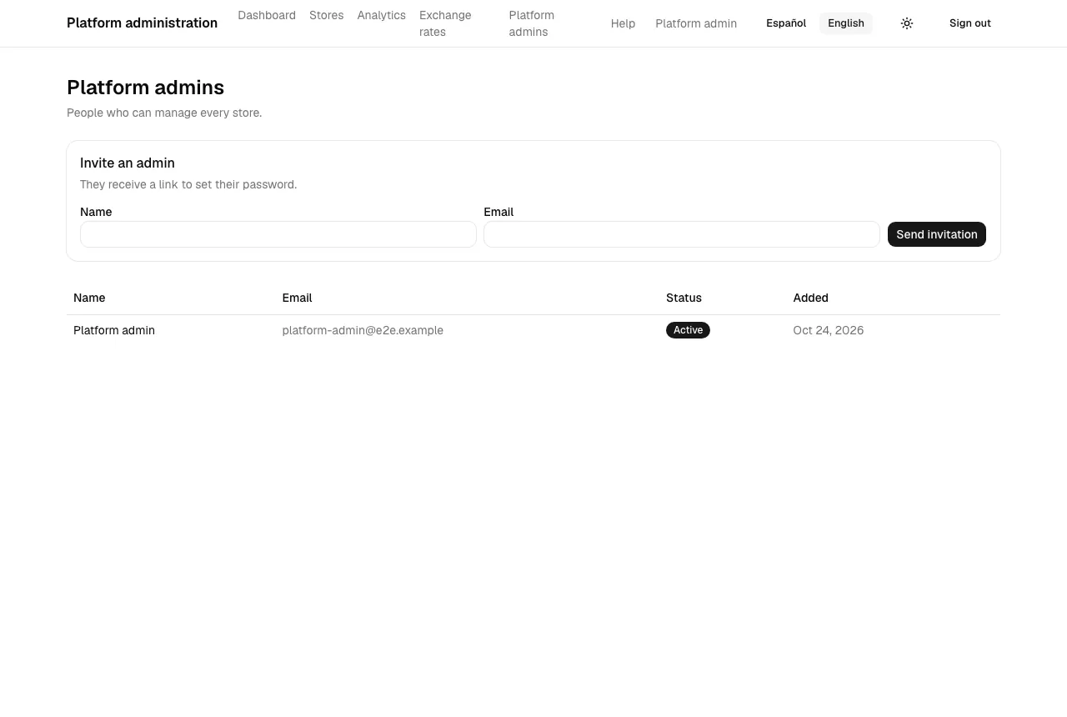The height and width of the screenshot is (717, 1067).
Task: Click the Oct 24, 2026 added date
Action: click(x=829, y=330)
